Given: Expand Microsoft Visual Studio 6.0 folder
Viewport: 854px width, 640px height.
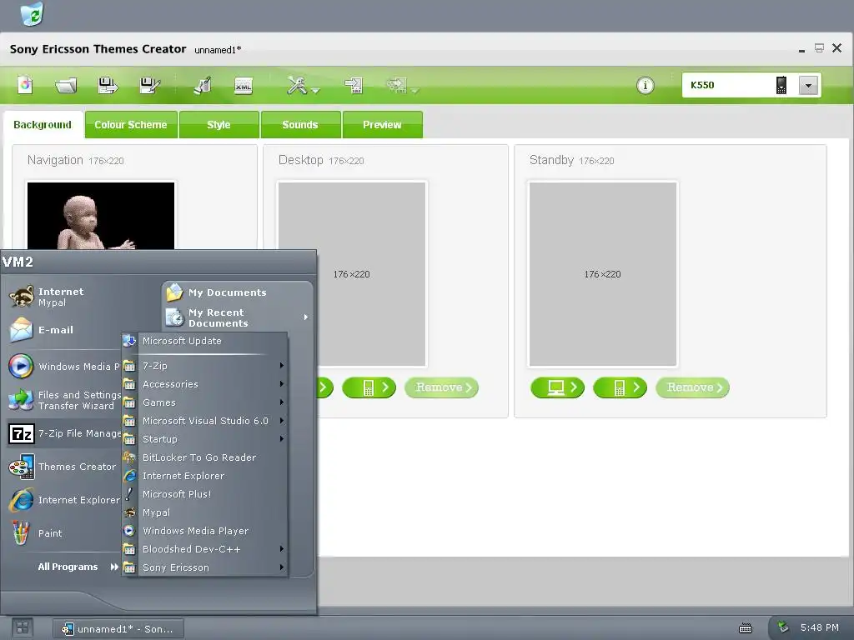Looking at the screenshot, I should [205, 421].
